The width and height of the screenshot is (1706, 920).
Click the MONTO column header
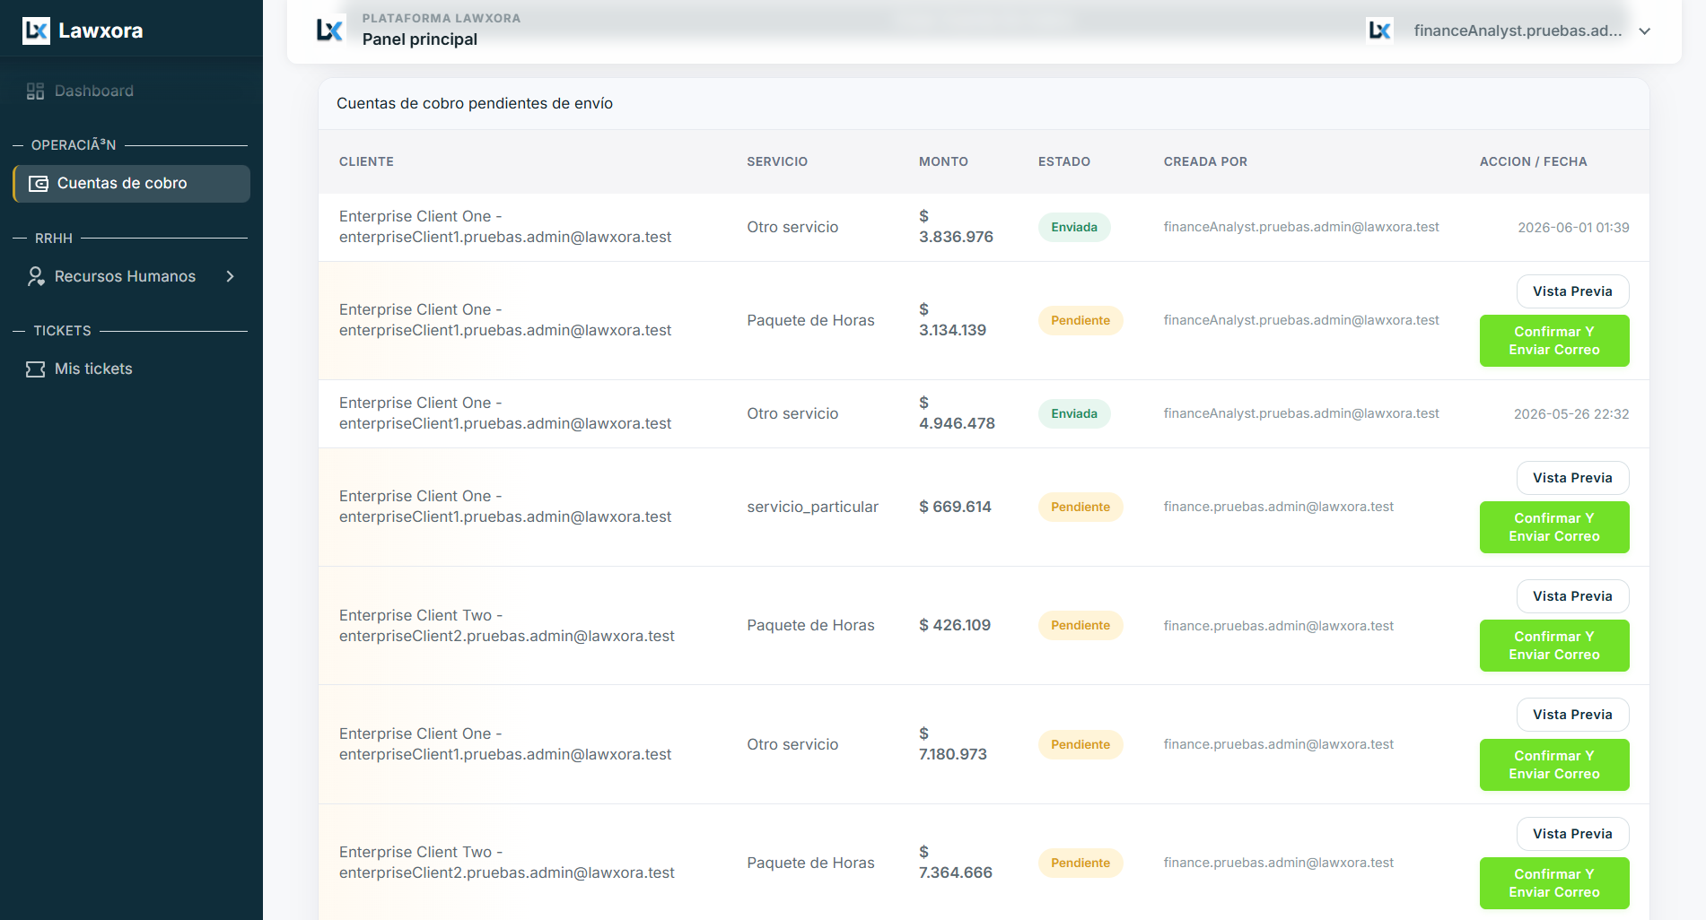pos(943,161)
